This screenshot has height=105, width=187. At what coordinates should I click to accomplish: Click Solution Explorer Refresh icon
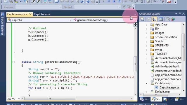click(x=149, y=19)
